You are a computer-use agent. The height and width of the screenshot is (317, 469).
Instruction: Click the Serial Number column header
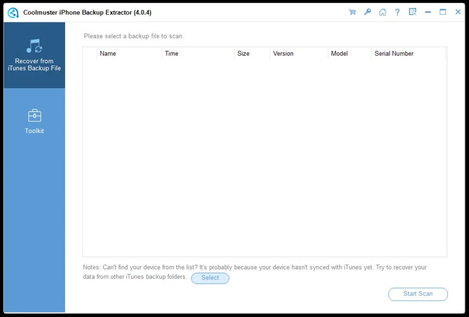409,53
